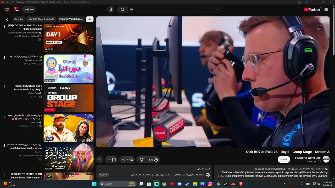This screenshot has width=335, height=188.
Task: Open the YouTube hamburger guide menu
Action: 326,9
